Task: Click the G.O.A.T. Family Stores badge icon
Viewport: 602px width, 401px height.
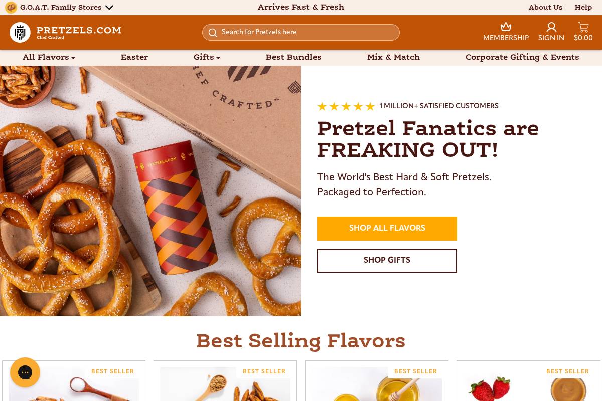Action: pos(11,7)
